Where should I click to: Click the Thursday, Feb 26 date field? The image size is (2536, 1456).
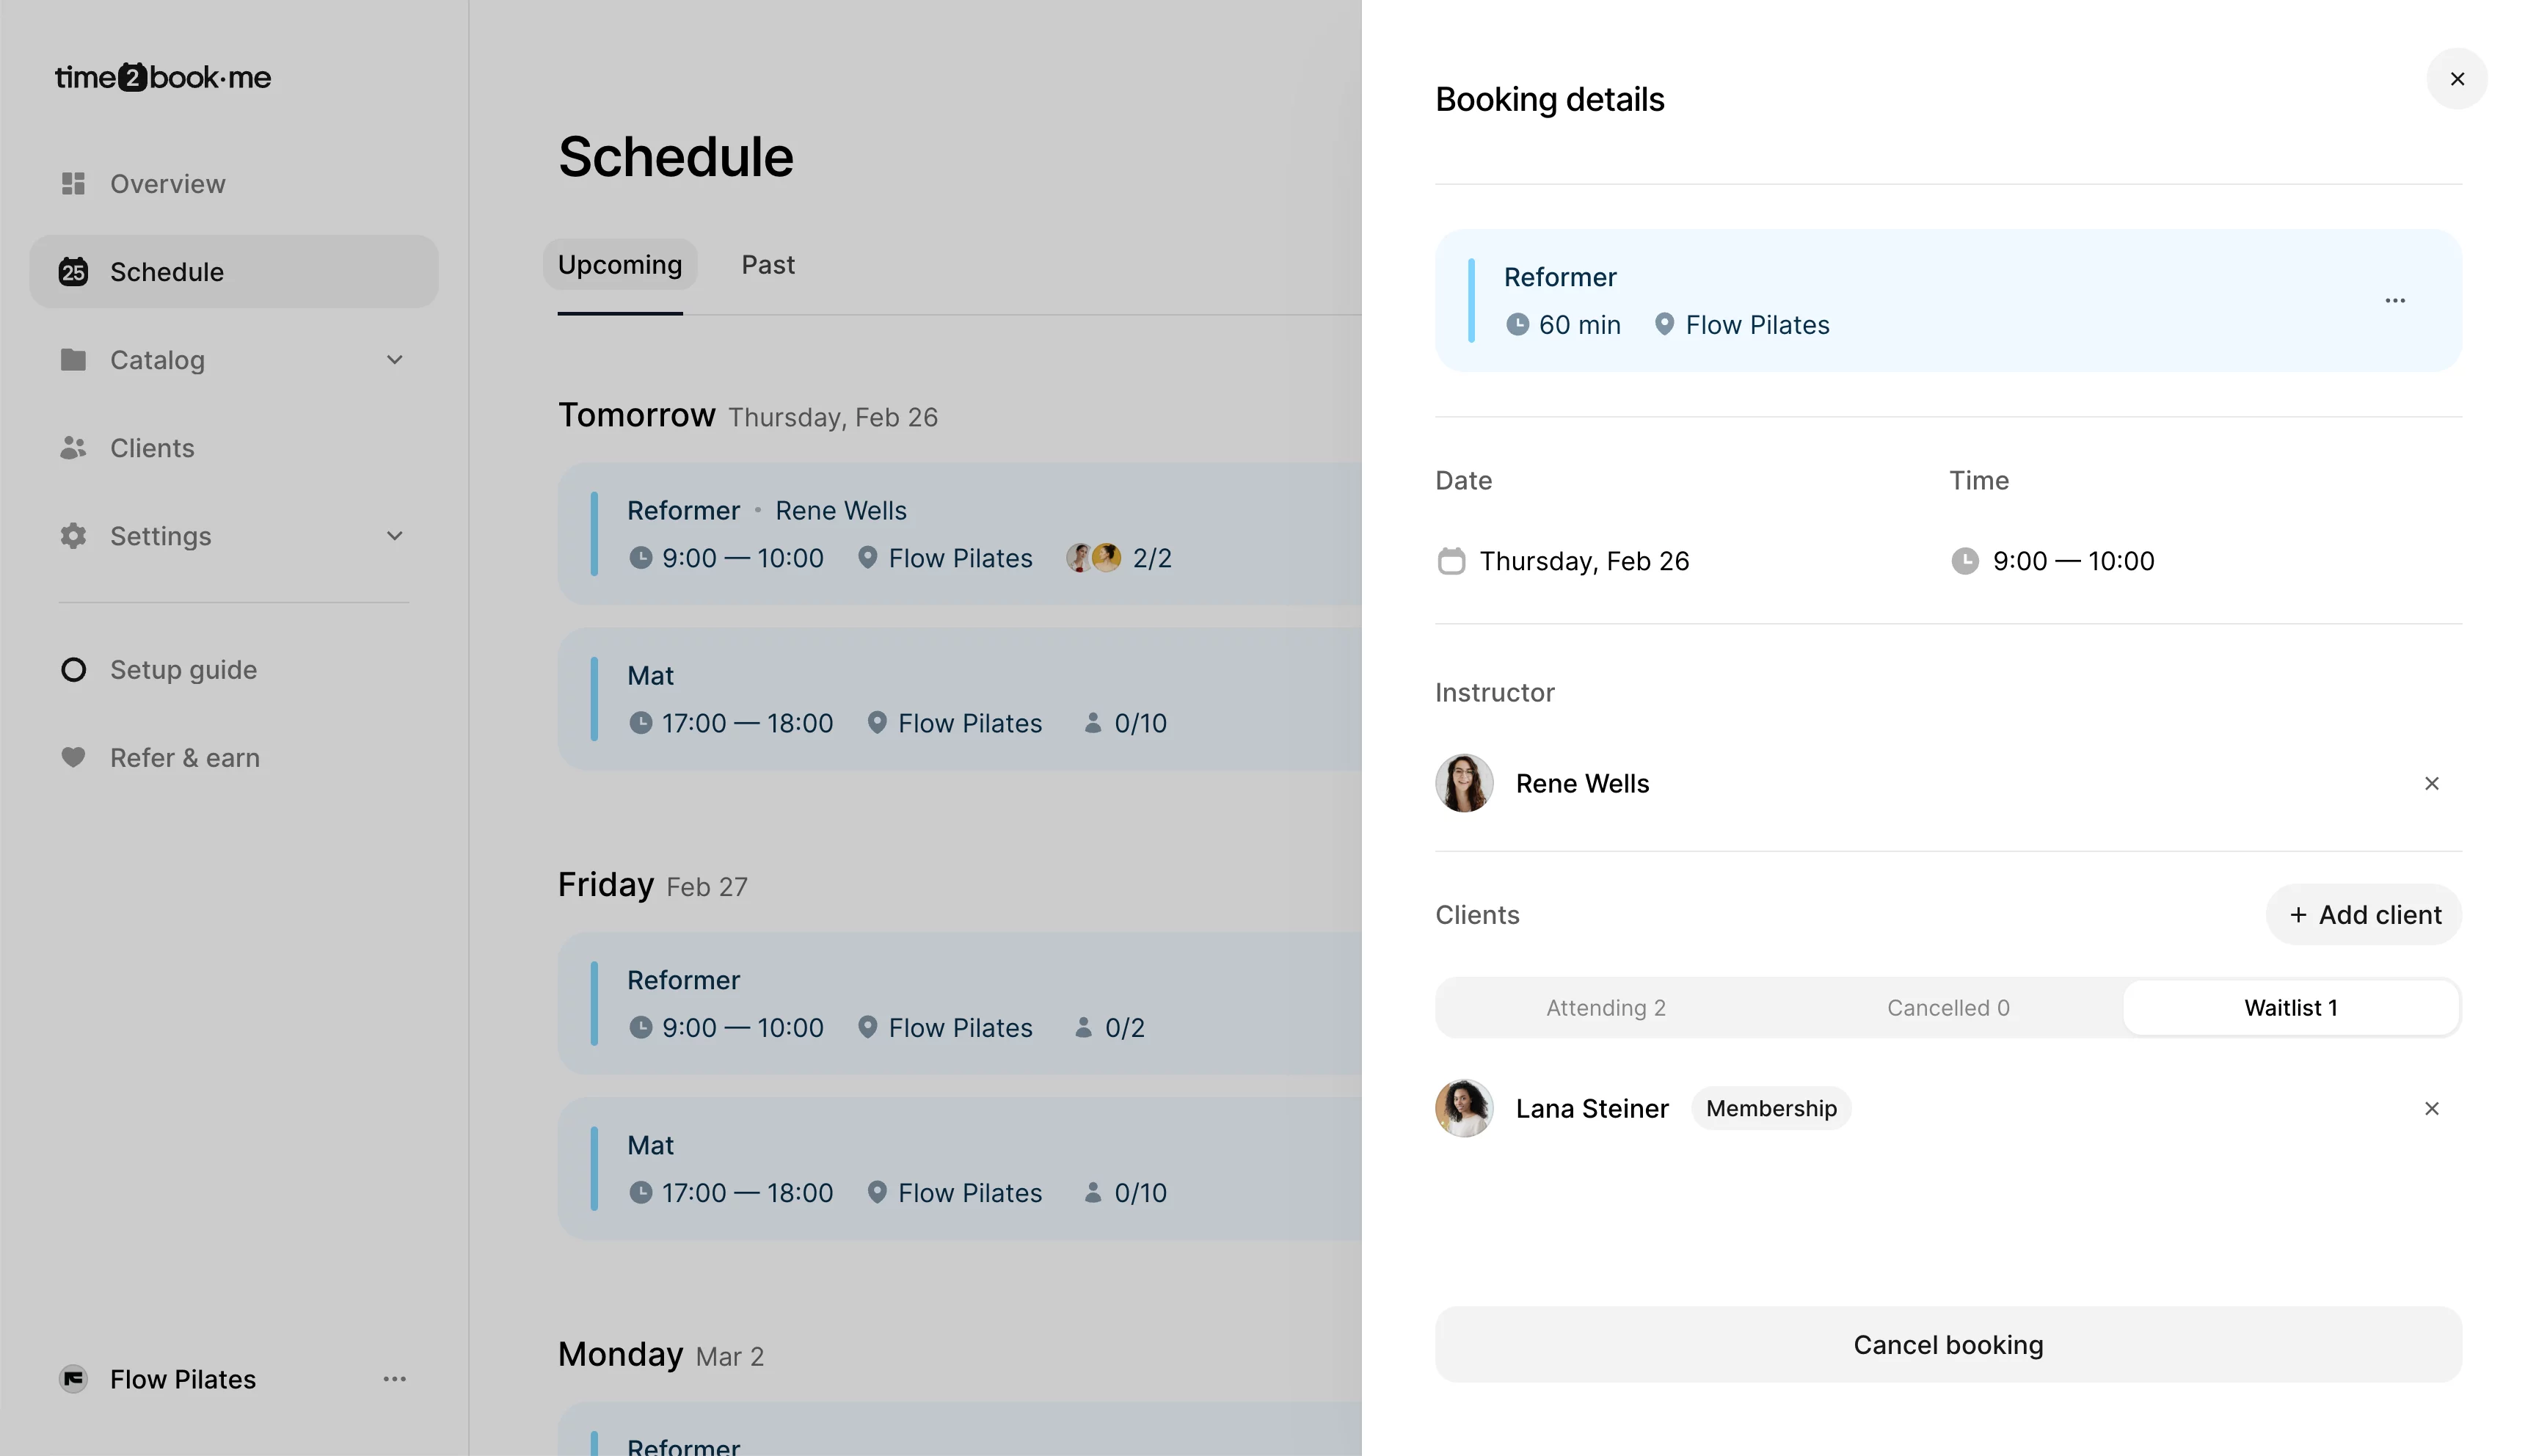1584,561
